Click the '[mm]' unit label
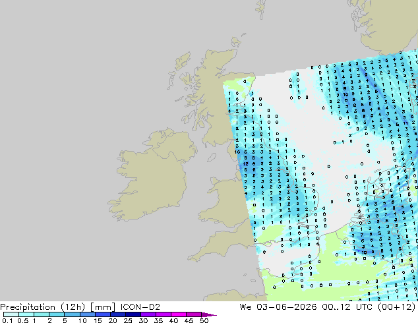The width and height of the screenshot is (418, 323). (x=103, y=307)
